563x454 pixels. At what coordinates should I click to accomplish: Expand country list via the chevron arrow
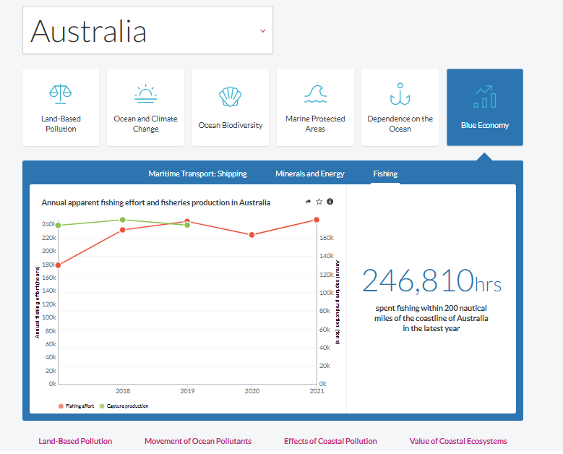(x=263, y=31)
